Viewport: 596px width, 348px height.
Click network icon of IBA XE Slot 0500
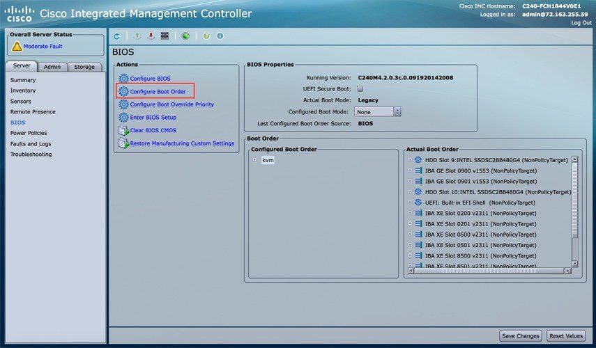coord(418,235)
